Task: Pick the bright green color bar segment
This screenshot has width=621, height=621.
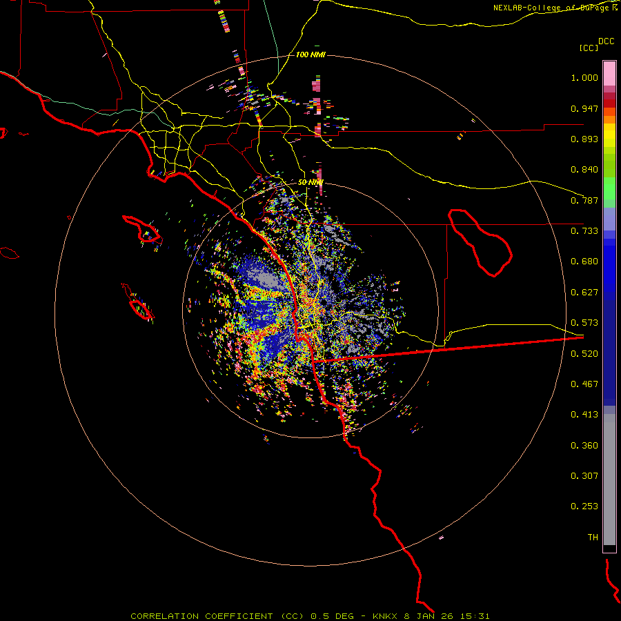Action: (x=609, y=188)
